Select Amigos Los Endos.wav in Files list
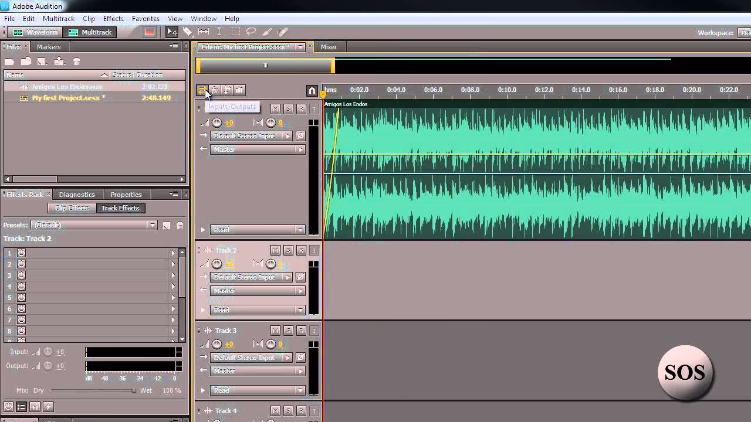The height and width of the screenshot is (422, 751). (x=94, y=87)
